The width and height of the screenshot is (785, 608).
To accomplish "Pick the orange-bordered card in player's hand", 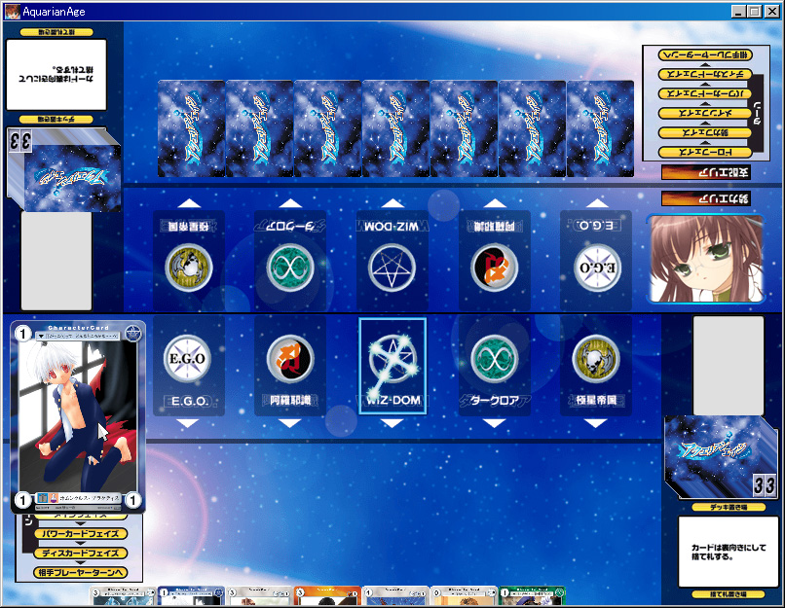I will pyautogui.click(x=327, y=596).
